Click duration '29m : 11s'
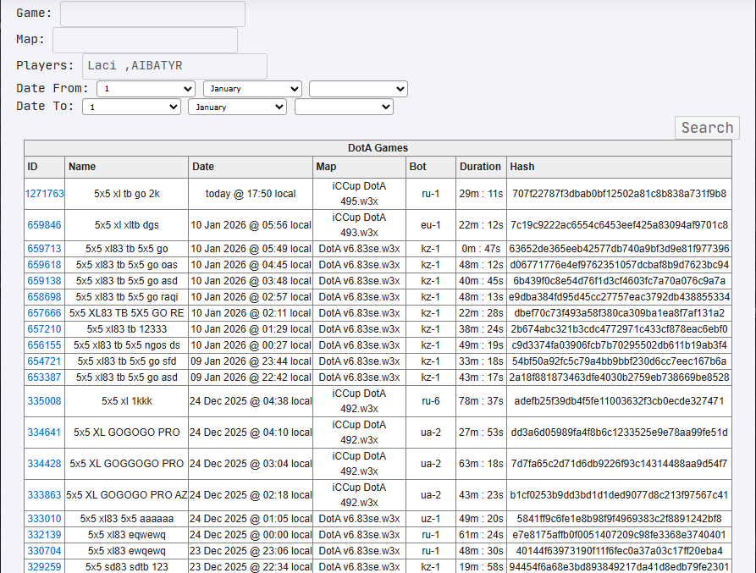756x573 pixels. [x=481, y=194]
